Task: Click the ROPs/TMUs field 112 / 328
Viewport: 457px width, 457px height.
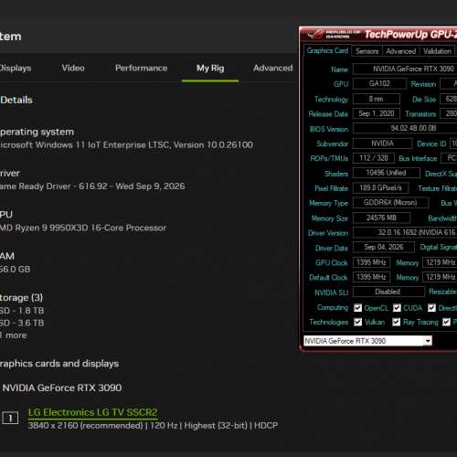Action: tap(374, 158)
